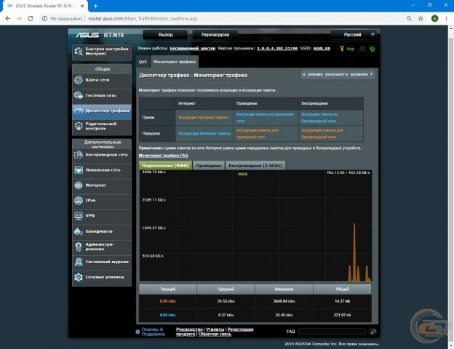Select the Проводные graph tab
The height and width of the screenshot is (349, 454).
pos(209,166)
